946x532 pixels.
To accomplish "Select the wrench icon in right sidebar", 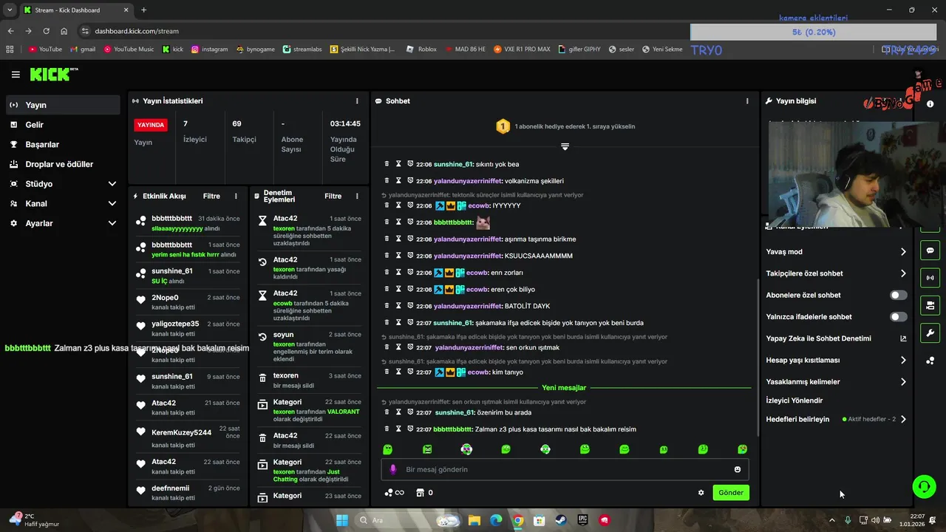I will pyautogui.click(x=930, y=333).
